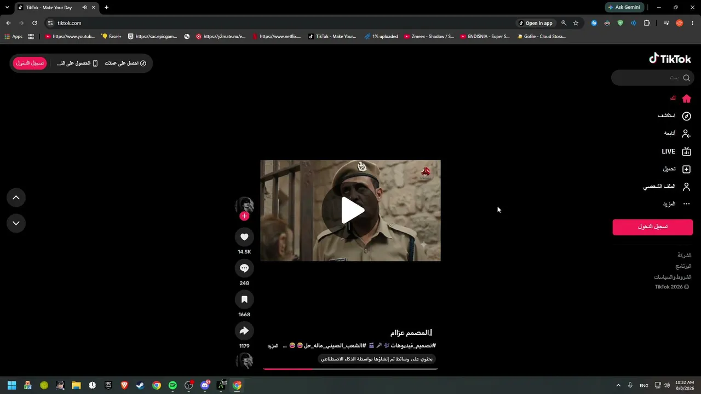Click the Ask Gemini button

[624, 8]
